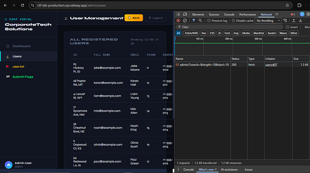Screen dimensions: 310x173
Task: Enable the Preserve log checkbox
Action: (209, 20)
